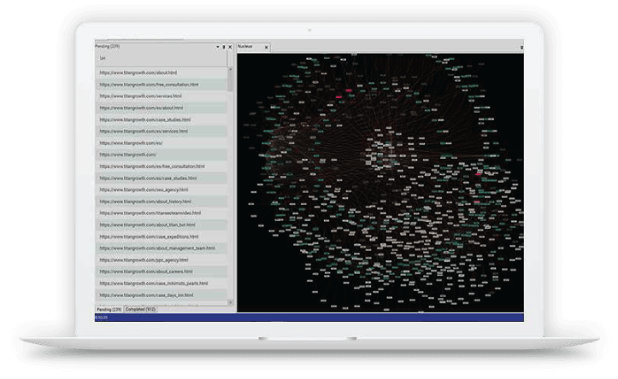Viewport: 618px width, 379px height.
Task: Switch to the Pending (239) bottom tab
Action: click(109, 310)
